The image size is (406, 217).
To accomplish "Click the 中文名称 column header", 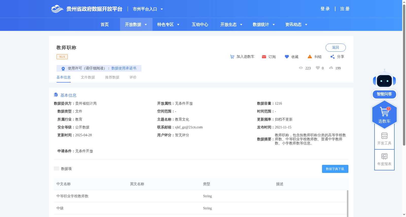I will [x=63, y=184].
